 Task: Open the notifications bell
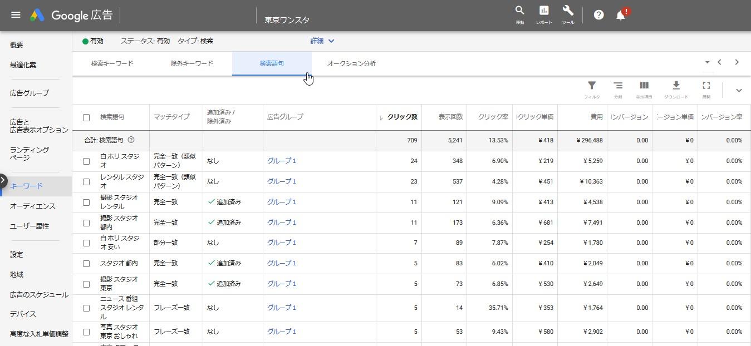(621, 16)
